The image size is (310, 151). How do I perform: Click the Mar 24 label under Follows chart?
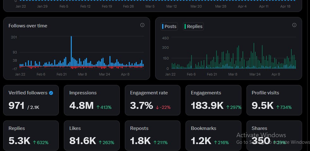(x=104, y=74)
